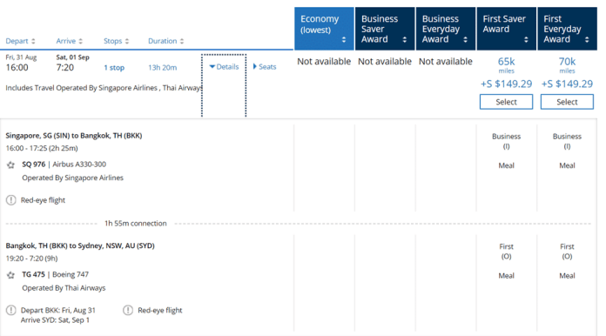The width and height of the screenshot is (606, 336).
Task: Click the red-eye warning icon for SQ 976
Action: coord(10,200)
